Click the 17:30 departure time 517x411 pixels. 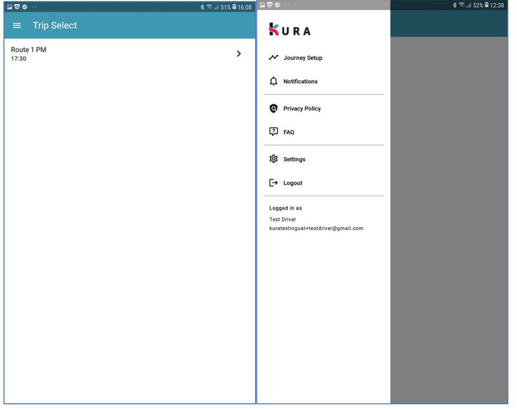(18, 59)
